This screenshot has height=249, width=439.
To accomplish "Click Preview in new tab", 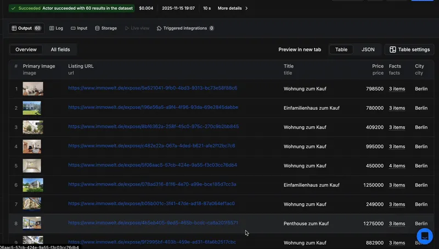I will [300, 49].
